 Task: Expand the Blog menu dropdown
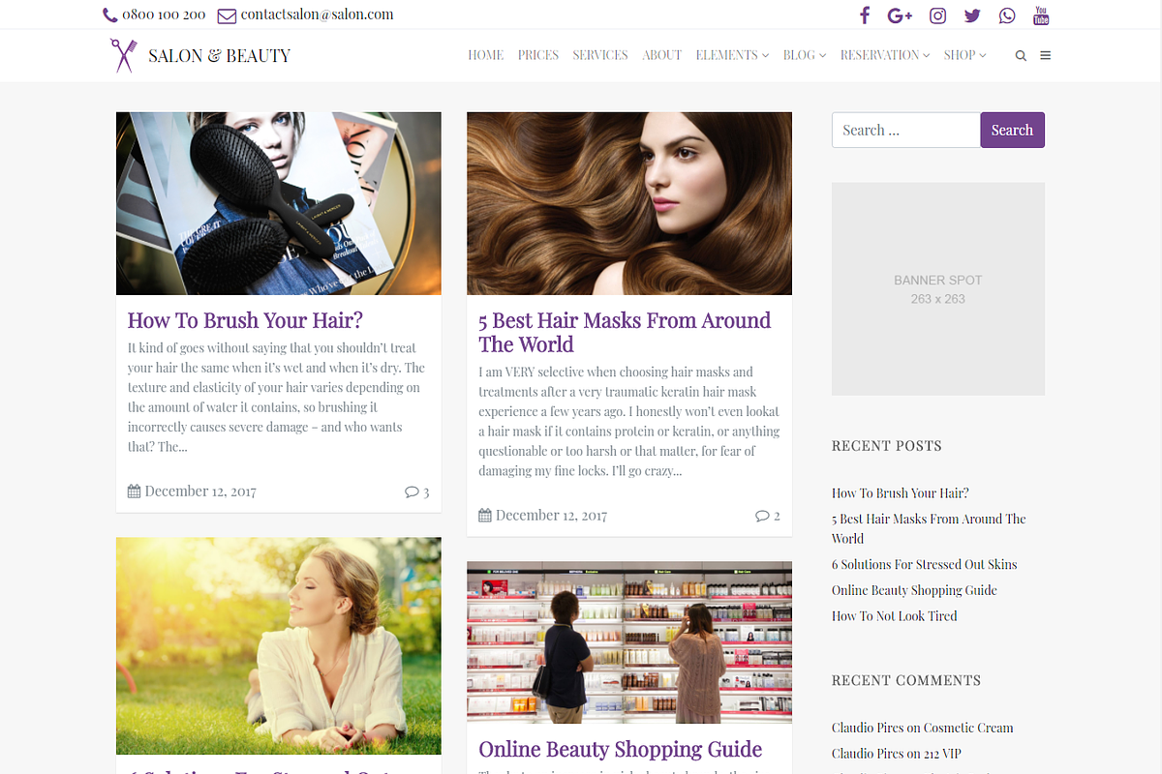point(805,55)
